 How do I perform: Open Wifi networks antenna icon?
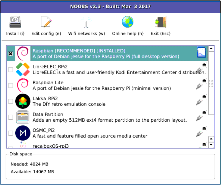[x=86, y=22]
